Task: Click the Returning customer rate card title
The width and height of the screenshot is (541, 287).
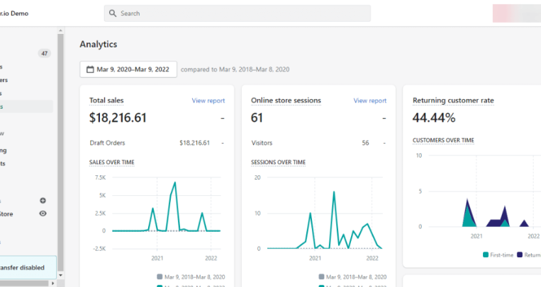Action: 453,100
